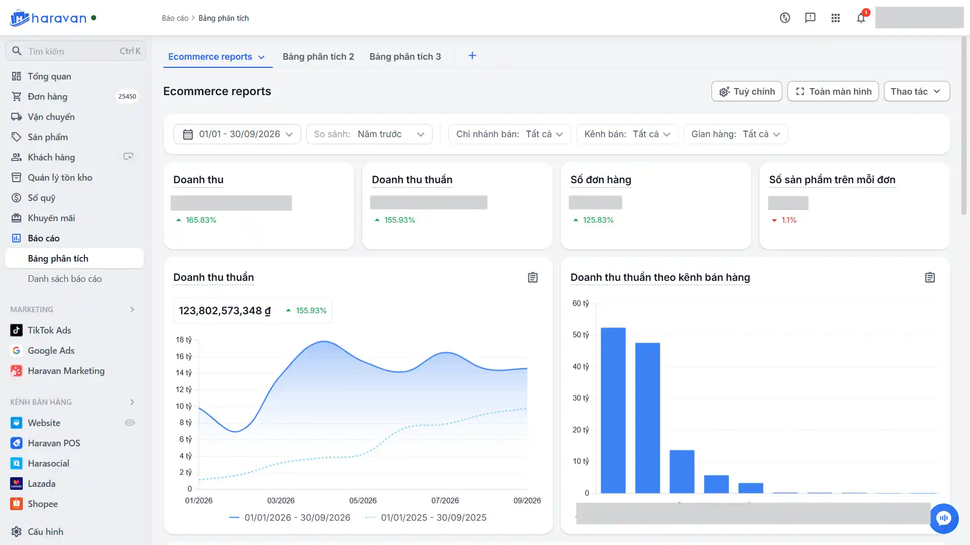Image resolution: width=970 pixels, height=545 pixels.
Task: Open Tổng quan in sidebar
Action: [74, 76]
